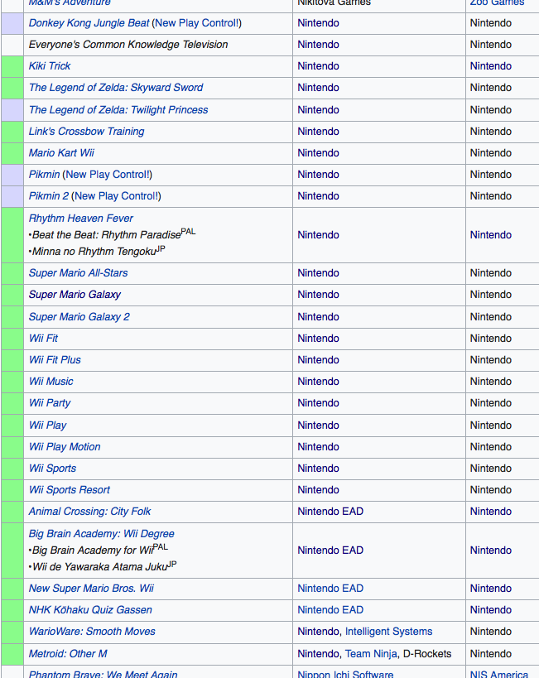
Task: Click New Play Control! beside Pikmin 2
Action: (x=116, y=196)
